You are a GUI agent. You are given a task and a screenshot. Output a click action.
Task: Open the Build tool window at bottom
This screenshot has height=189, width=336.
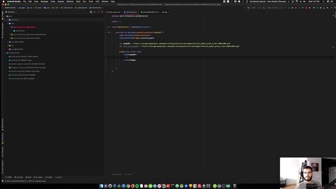[28, 177]
